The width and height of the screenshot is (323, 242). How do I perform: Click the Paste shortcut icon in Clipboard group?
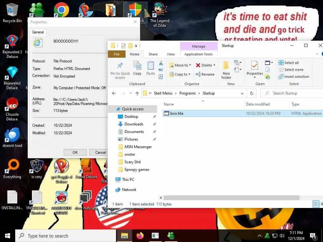161,77
